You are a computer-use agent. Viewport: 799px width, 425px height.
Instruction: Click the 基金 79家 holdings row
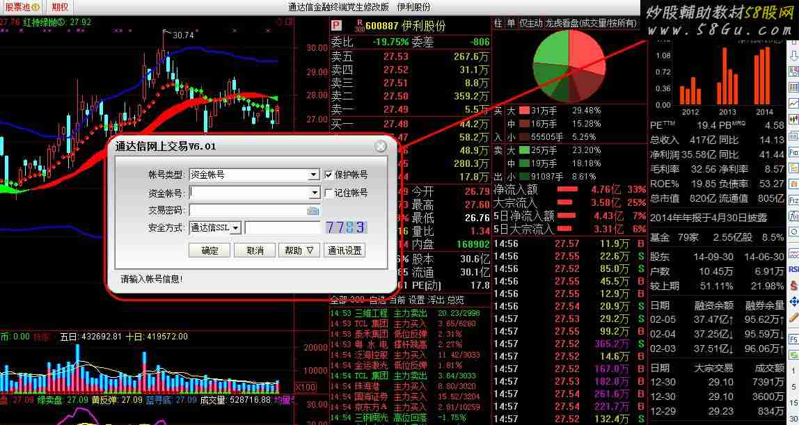pos(718,237)
